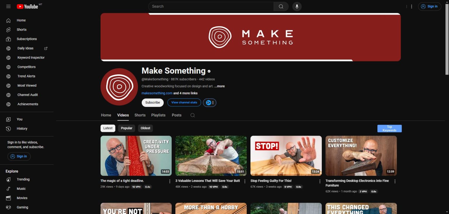Screen dimensions: 449x214
Task: Click the Subscribe button
Action: (x=152, y=102)
